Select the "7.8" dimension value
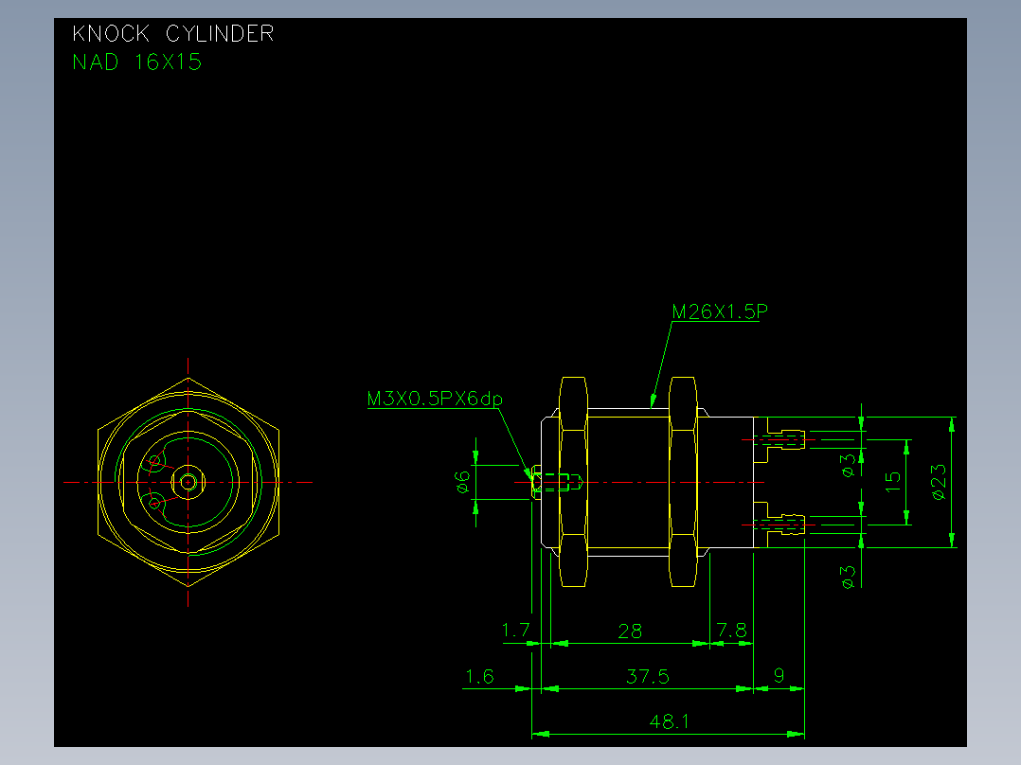 731,631
